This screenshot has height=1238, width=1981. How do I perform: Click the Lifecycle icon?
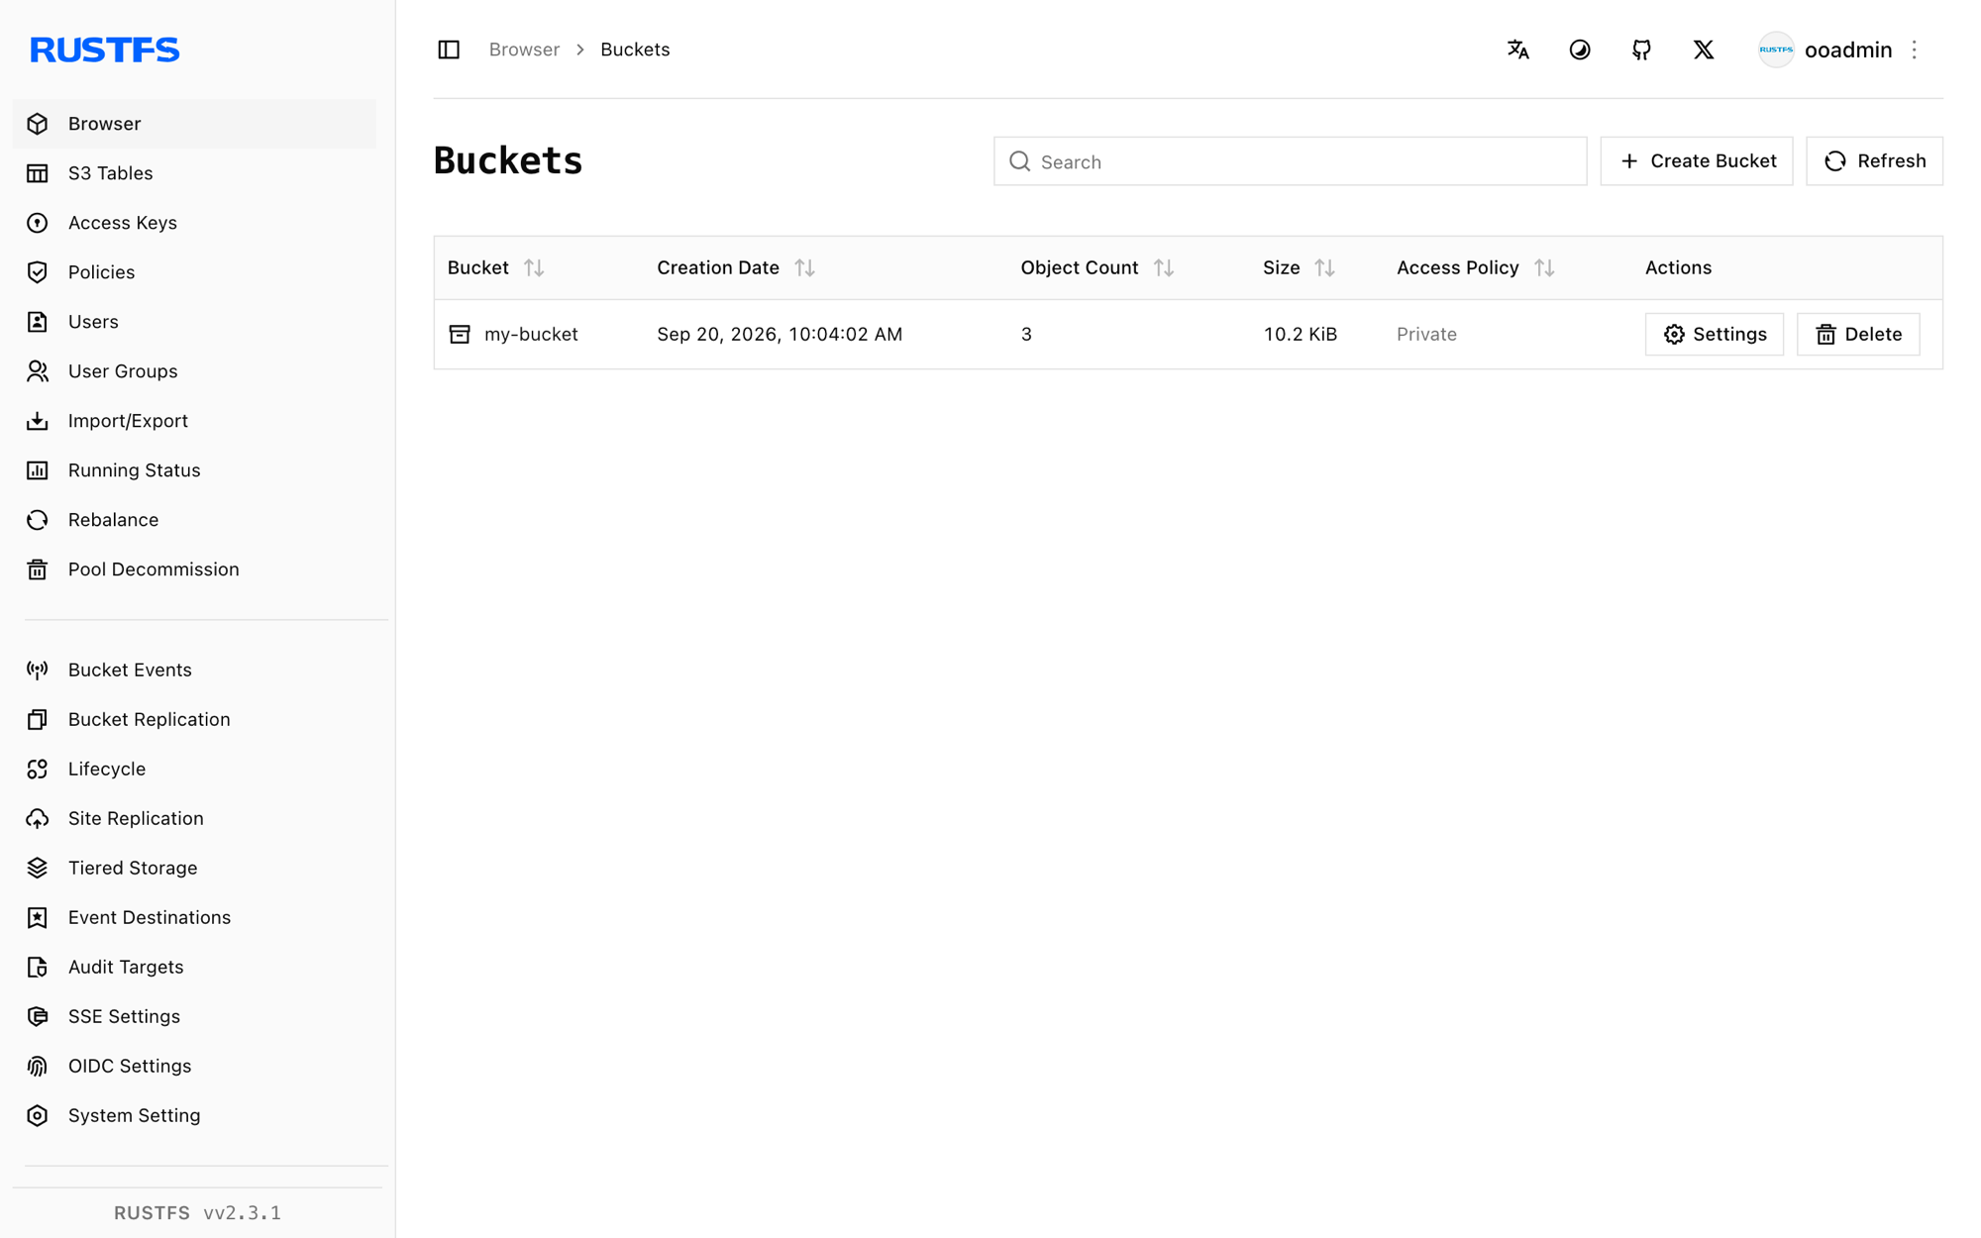point(38,770)
